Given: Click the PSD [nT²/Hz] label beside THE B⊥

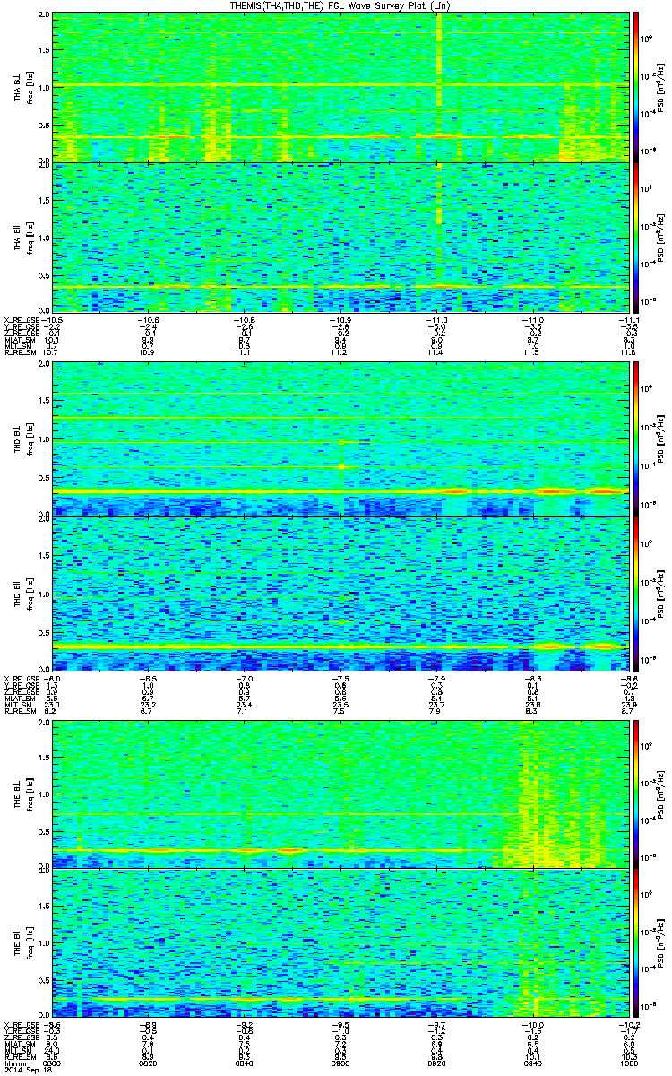Looking at the screenshot, I should (659, 793).
